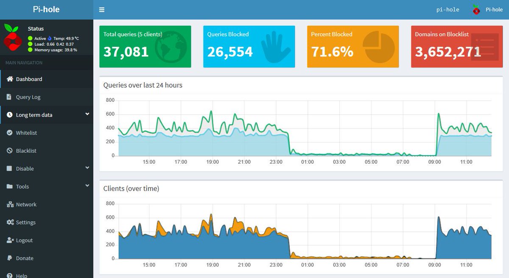This screenshot has width=509, height=278.
Task: Click the Load: 0.66 0.42 0.37 text
Action: coord(54,44)
